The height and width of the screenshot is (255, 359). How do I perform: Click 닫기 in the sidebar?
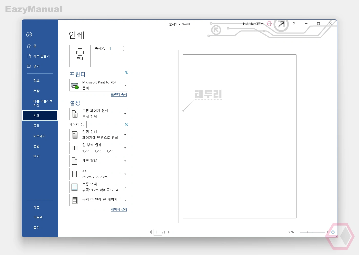[40, 156]
